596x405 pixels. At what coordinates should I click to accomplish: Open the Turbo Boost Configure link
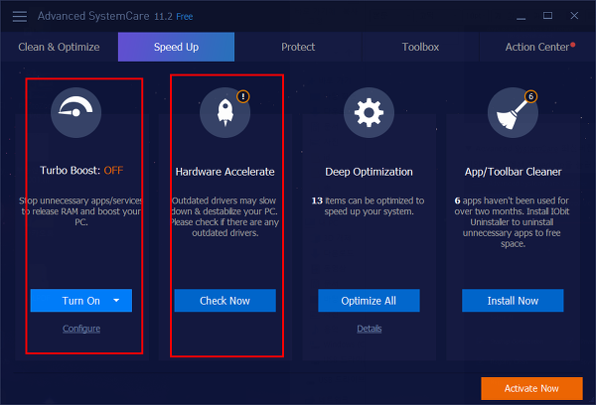81,329
